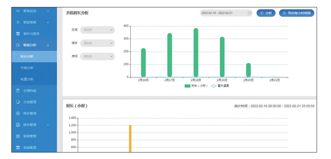Expand the 智能策略 menu chevron
The width and height of the screenshot is (331, 159).
(48, 23)
